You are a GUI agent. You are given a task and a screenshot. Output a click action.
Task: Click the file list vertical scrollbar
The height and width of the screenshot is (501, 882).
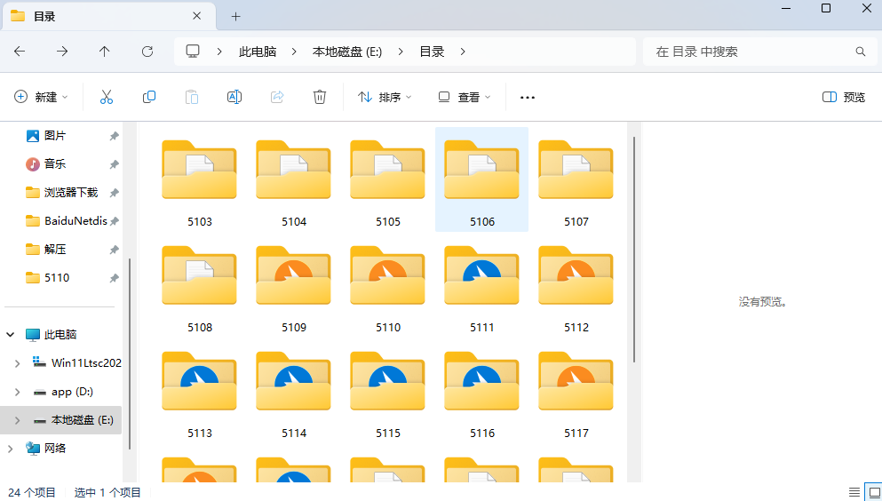[634, 249]
